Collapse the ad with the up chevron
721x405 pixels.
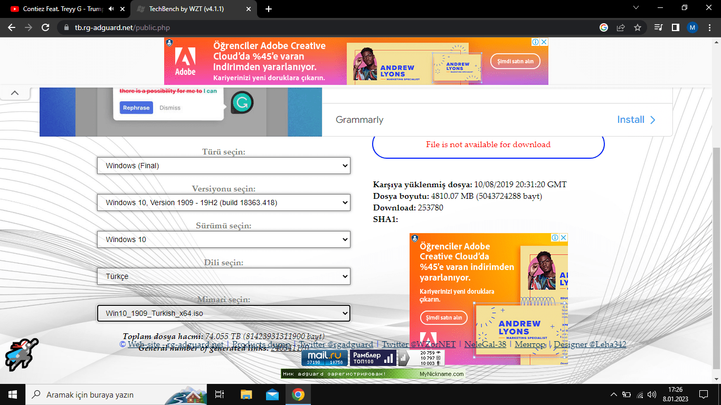point(15,93)
